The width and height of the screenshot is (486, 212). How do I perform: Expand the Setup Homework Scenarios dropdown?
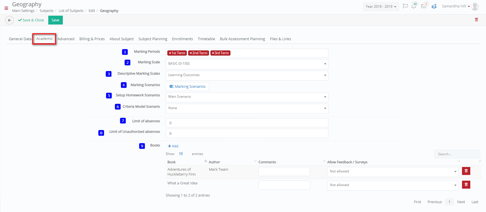[x=247, y=97]
